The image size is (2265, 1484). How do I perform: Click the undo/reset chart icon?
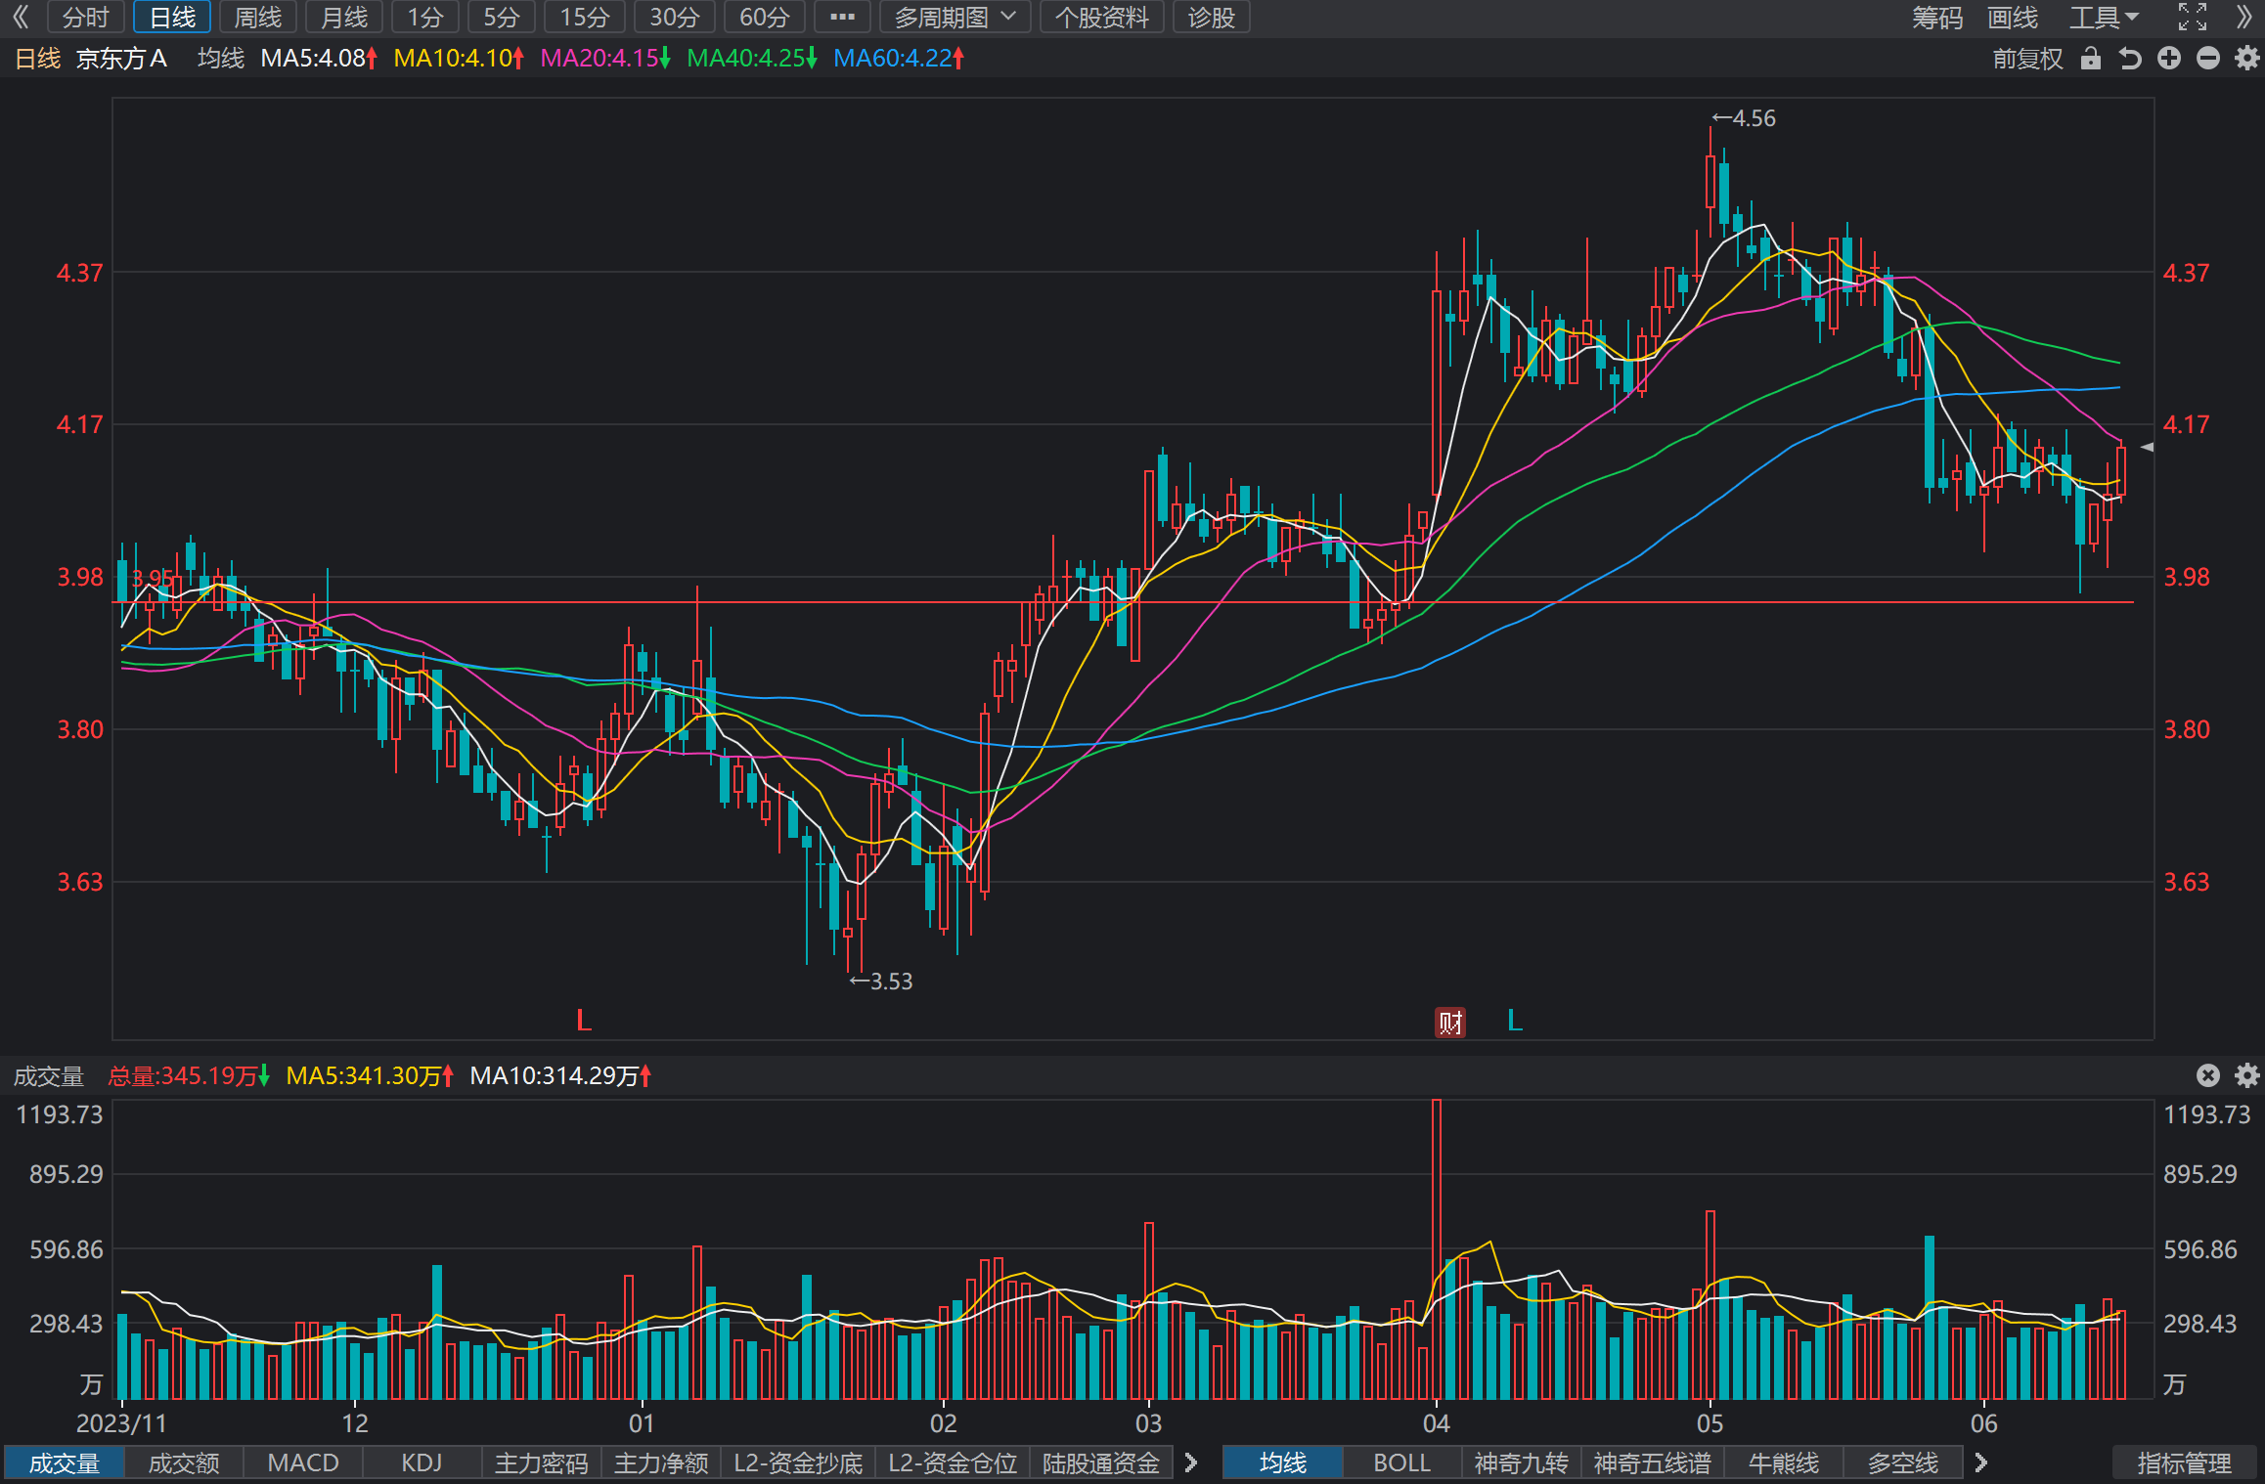(x=2130, y=59)
